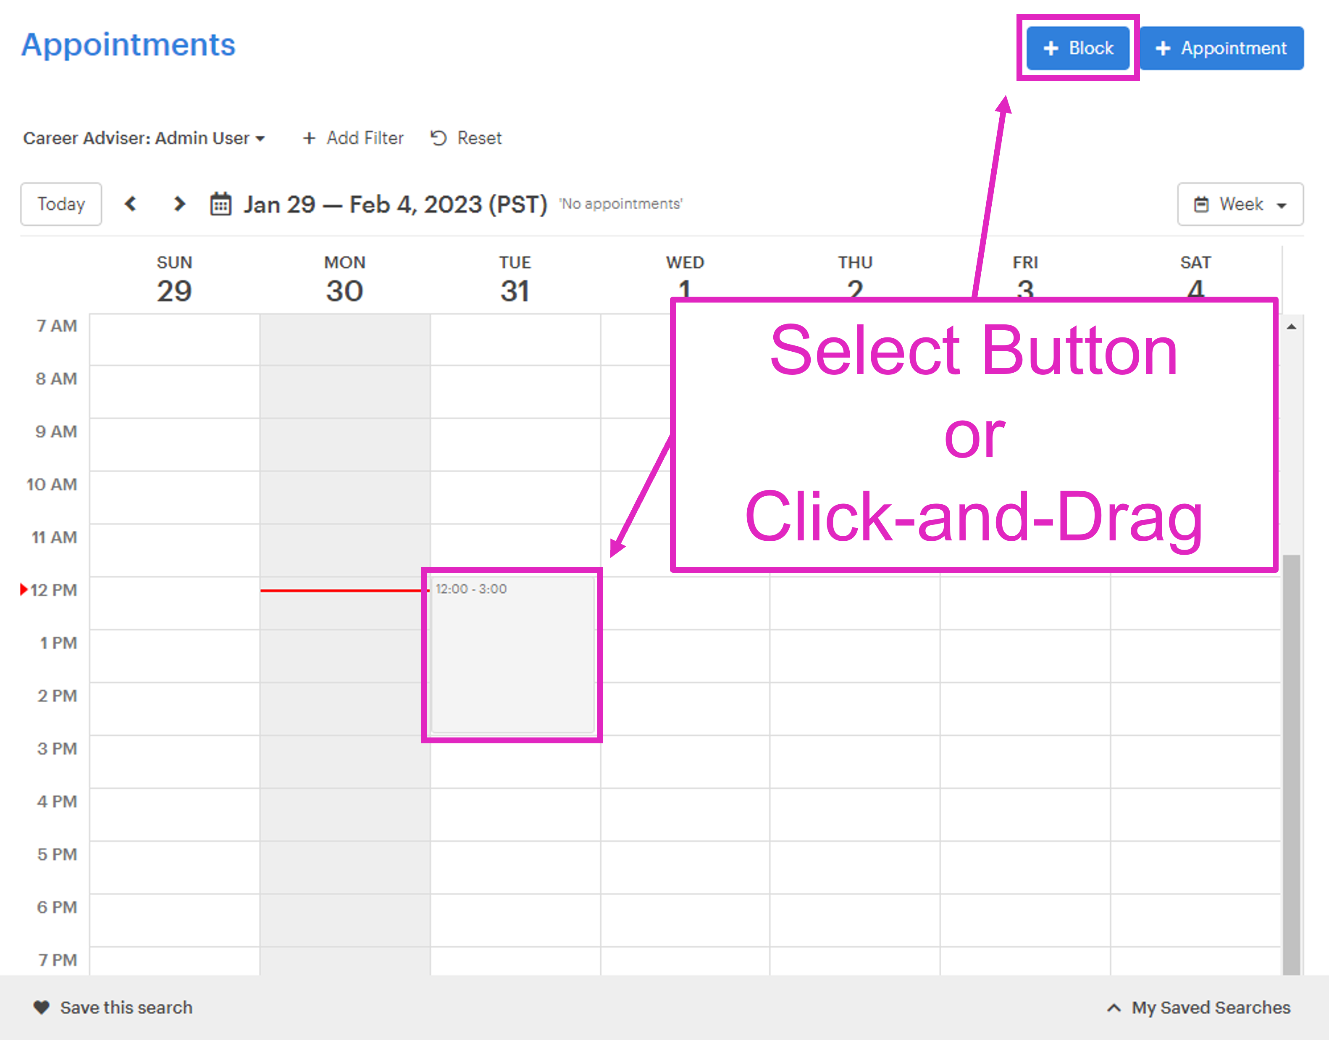
Task: Expand My Saved Searches chevron
Action: tap(1114, 1007)
